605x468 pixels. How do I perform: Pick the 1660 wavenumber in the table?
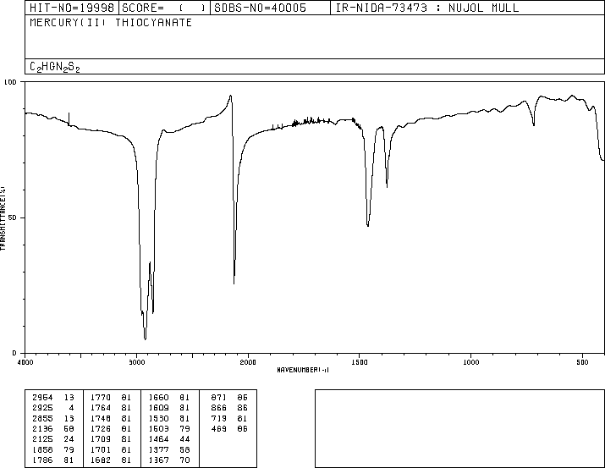click(x=158, y=398)
